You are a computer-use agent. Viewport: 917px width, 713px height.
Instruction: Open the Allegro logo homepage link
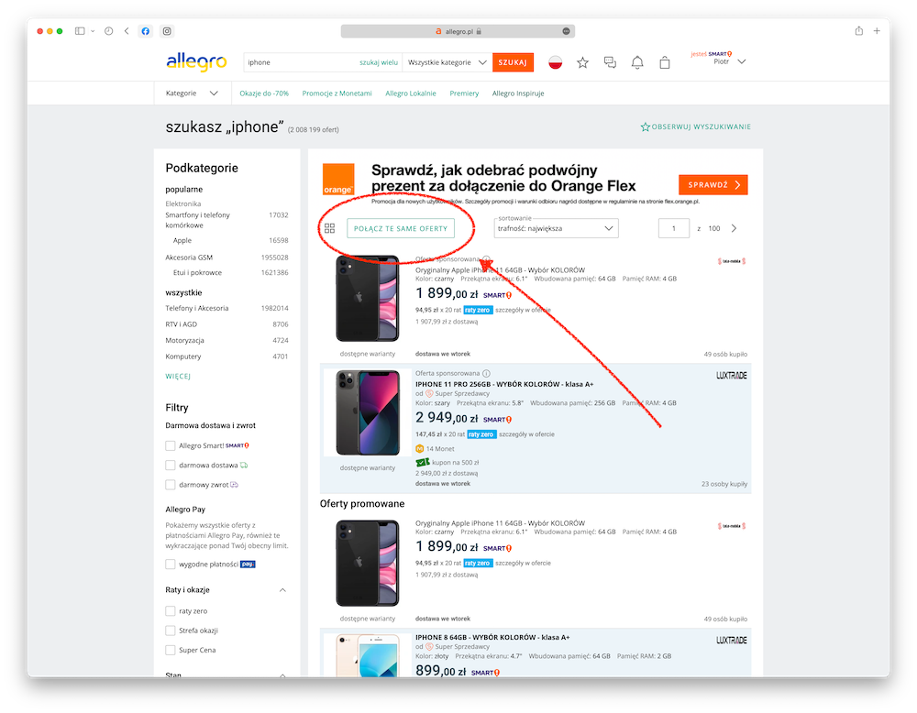pos(196,61)
